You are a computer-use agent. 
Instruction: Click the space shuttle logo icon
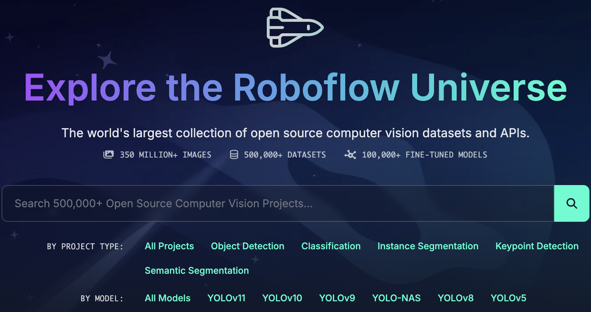pyautogui.click(x=295, y=28)
